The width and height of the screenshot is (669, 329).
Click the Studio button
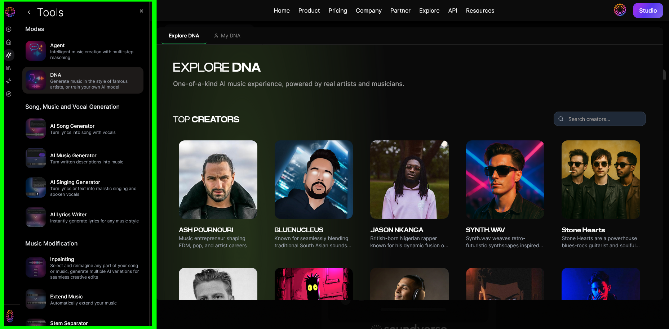648,10
